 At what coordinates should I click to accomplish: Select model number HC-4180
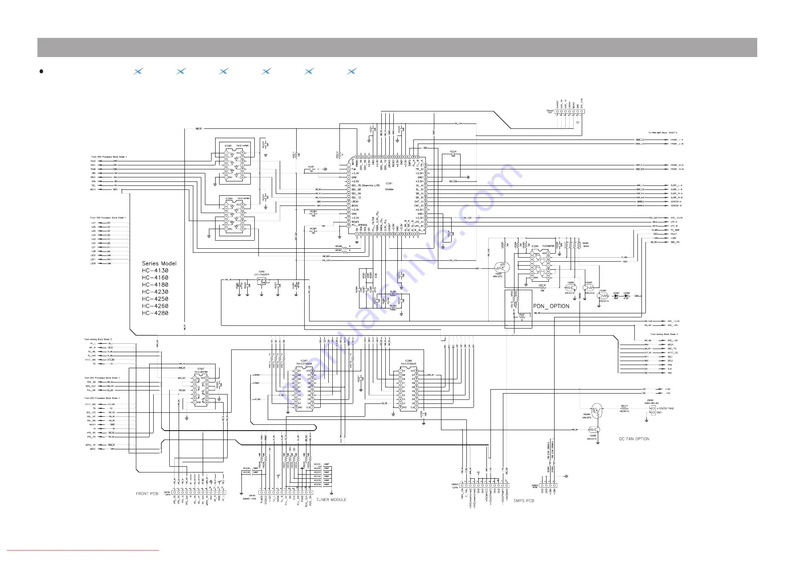tap(155, 285)
